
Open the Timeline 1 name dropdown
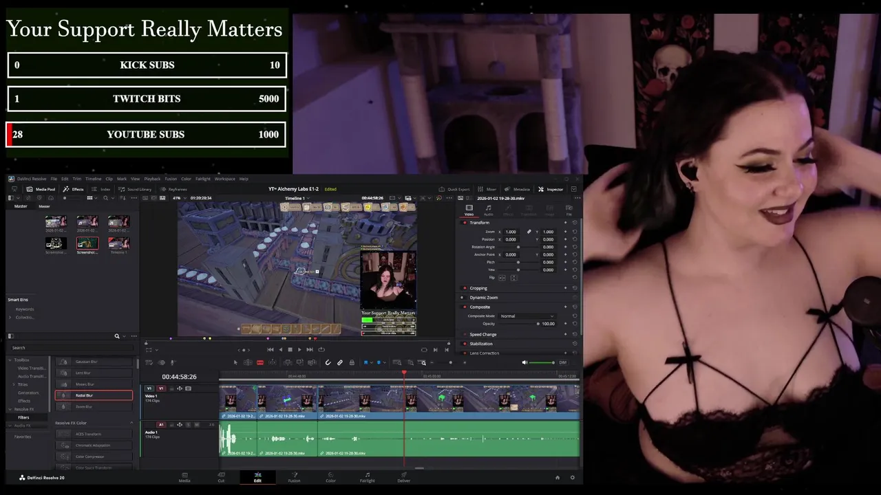(x=297, y=198)
